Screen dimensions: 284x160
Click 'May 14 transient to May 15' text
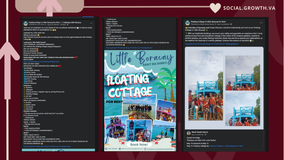coord(198,144)
